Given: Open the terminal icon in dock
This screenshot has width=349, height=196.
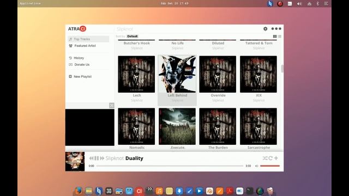Looking at the screenshot, I should pyautogui.click(x=250, y=191).
